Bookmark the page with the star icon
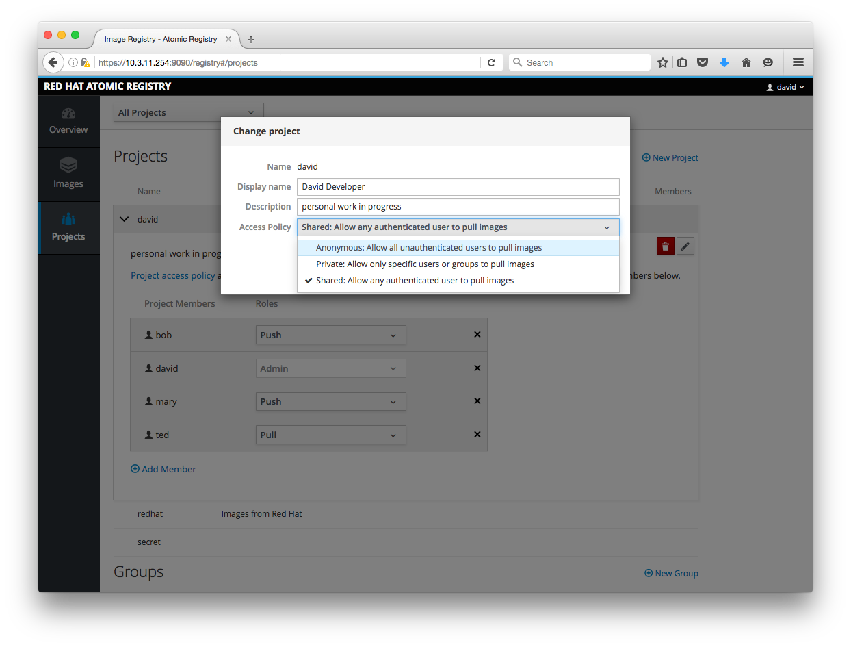 point(662,62)
